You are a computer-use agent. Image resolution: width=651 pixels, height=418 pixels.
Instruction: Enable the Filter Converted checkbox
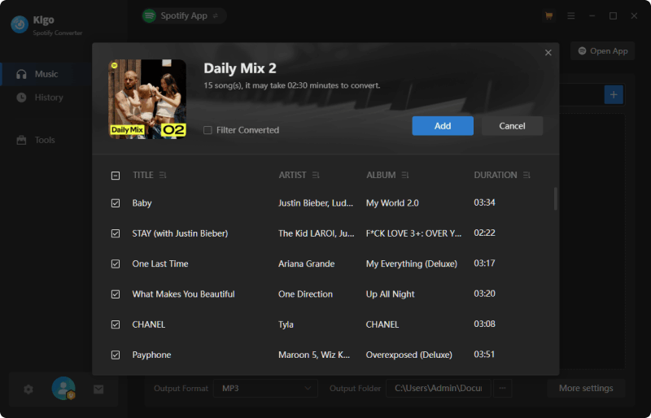208,130
